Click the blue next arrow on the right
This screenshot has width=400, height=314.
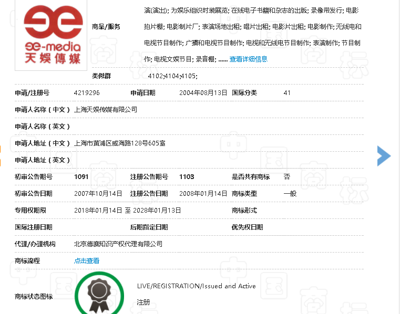click(x=384, y=155)
